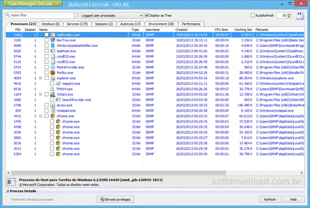
Task: Check the firefox.exe process checkbox
Action: coord(46,73)
